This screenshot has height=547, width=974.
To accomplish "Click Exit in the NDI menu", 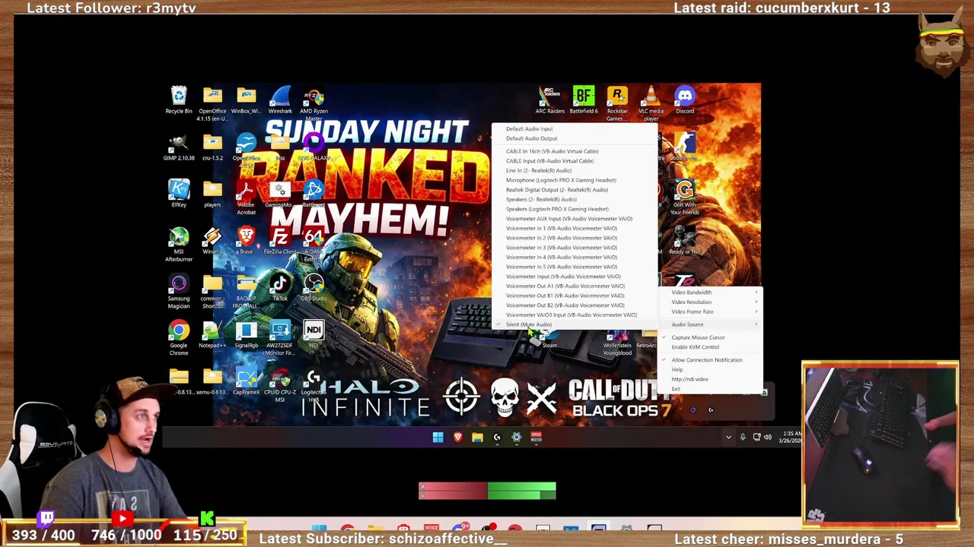I will 711,389.
